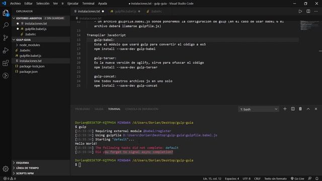This screenshot has width=322, height=181.
Task: Open the Archivo menu
Action: [15, 4]
